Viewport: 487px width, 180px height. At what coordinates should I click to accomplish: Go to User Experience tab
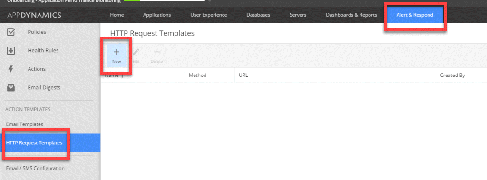point(209,15)
